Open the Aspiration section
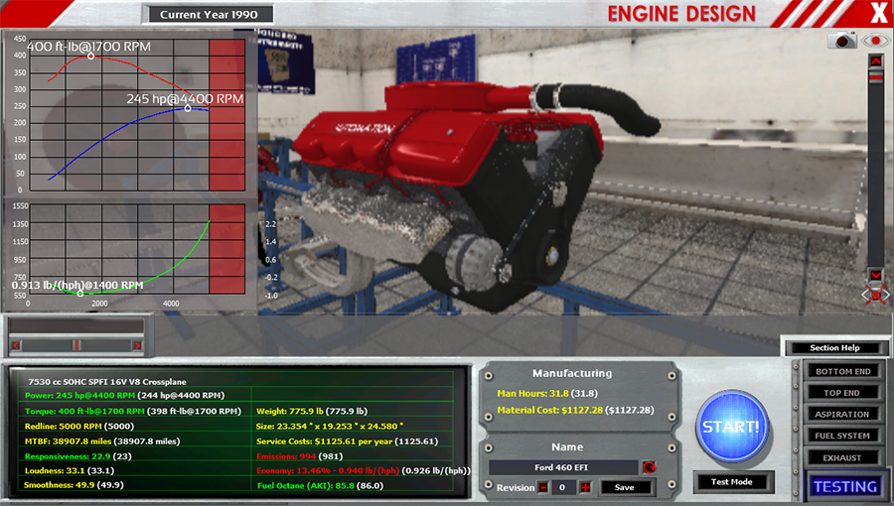The width and height of the screenshot is (894, 506). pyautogui.click(x=842, y=415)
